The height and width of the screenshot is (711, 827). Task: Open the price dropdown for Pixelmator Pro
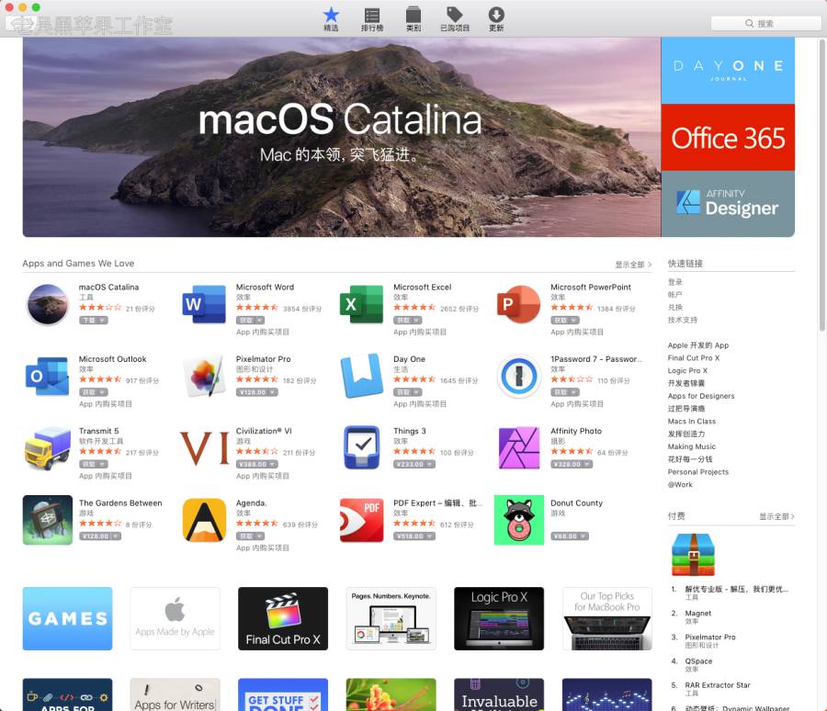tap(257, 392)
